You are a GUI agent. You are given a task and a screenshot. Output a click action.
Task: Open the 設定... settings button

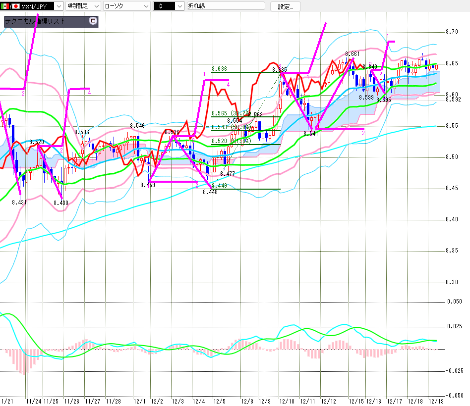coord(286,6)
